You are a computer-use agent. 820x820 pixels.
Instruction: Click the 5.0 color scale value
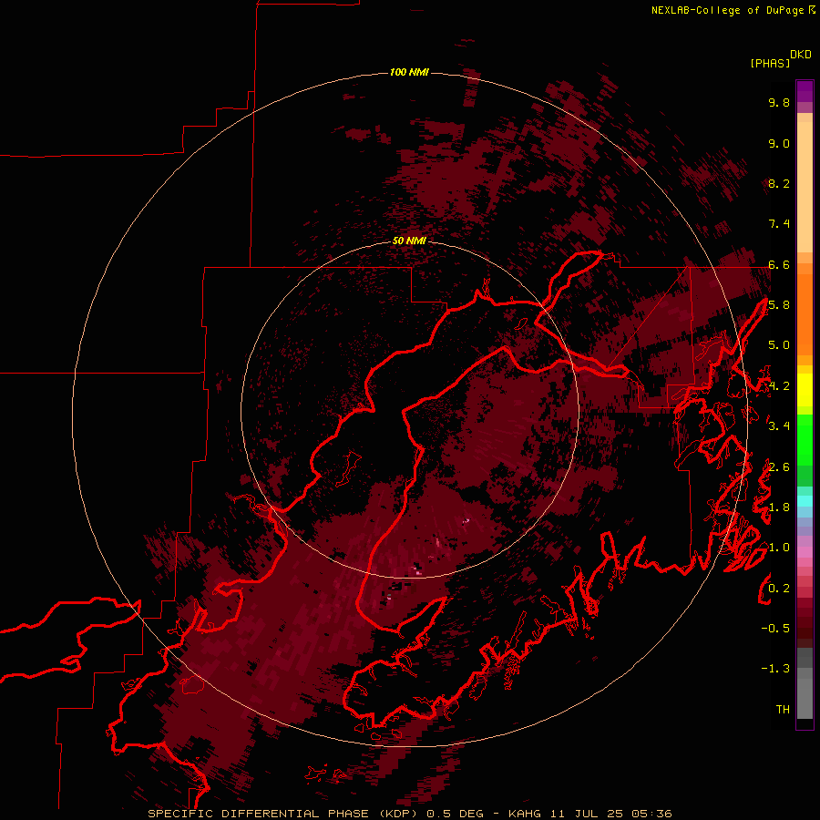[779, 345]
